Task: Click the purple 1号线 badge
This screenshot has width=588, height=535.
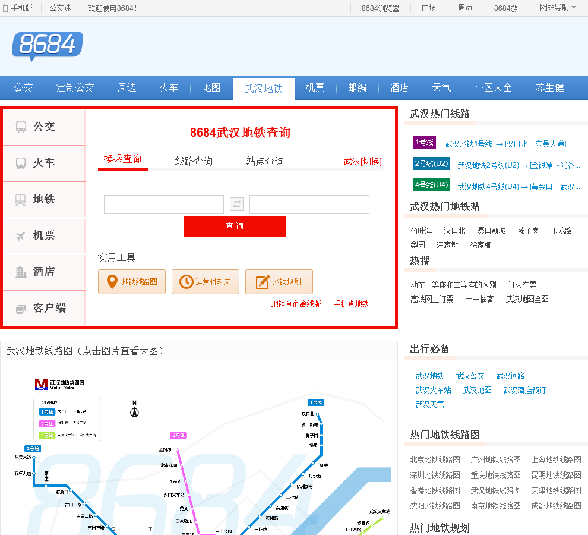Action: [424, 142]
